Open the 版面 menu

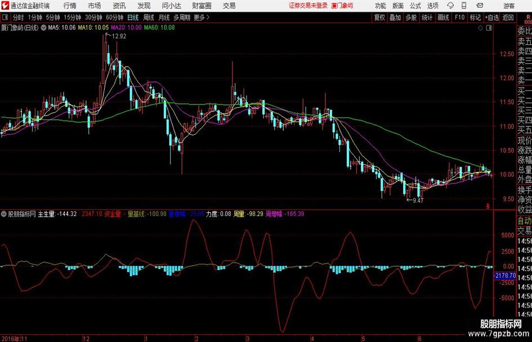397,6
